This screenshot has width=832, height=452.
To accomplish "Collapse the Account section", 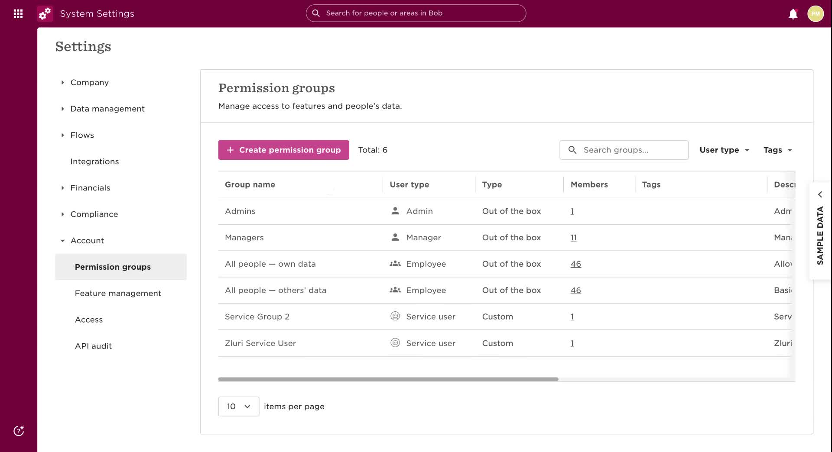I will click(x=62, y=241).
